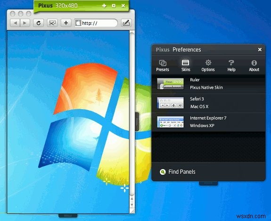Click the move crosshair icon in the Pixus tab
Screen dimensions: 271x221
104,6
